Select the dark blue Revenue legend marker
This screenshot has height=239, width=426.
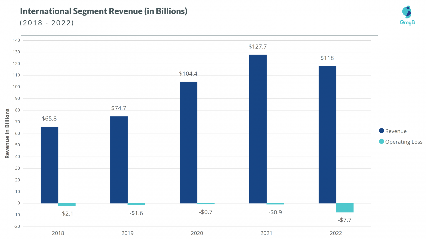(381, 131)
